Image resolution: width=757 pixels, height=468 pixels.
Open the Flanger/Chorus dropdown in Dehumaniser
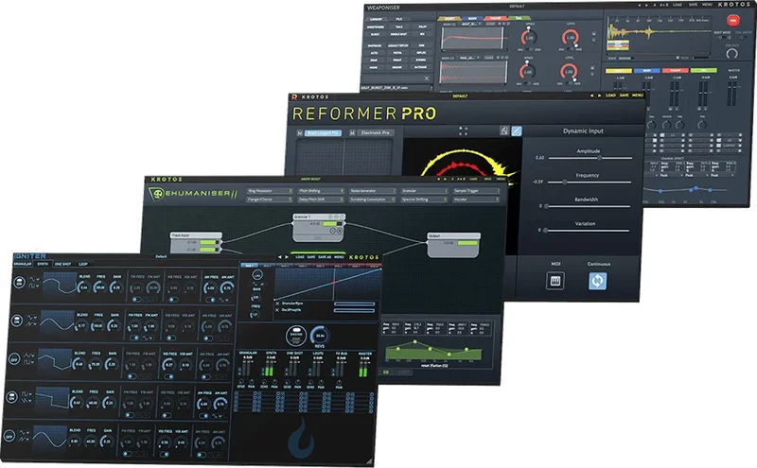point(270,199)
